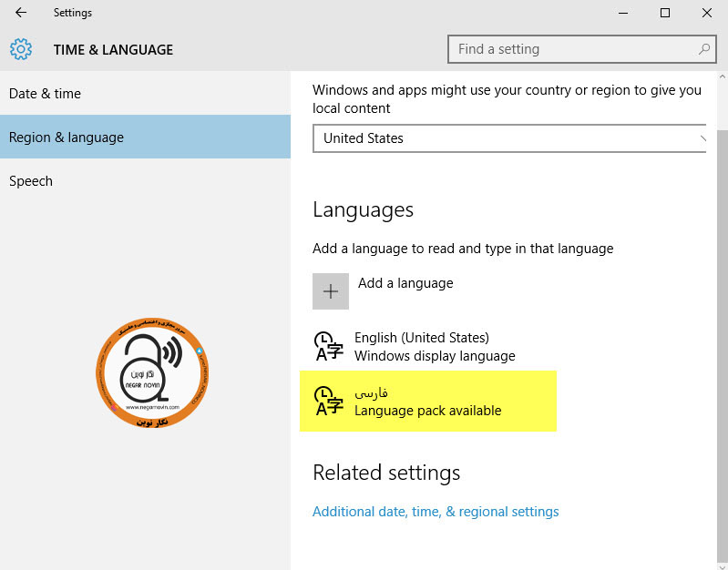This screenshot has height=570, width=728.
Task: Focus the Find a setting box
Action: point(581,49)
